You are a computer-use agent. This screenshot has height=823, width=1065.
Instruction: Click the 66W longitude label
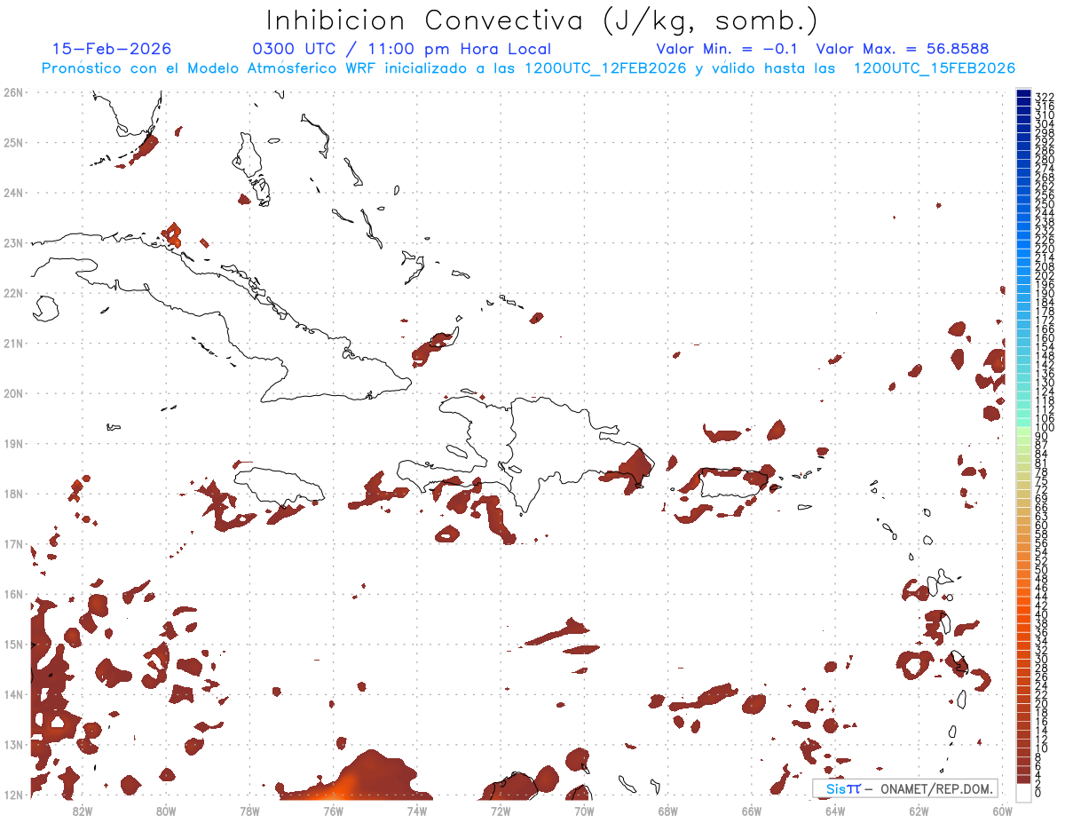click(x=752, y=811)
